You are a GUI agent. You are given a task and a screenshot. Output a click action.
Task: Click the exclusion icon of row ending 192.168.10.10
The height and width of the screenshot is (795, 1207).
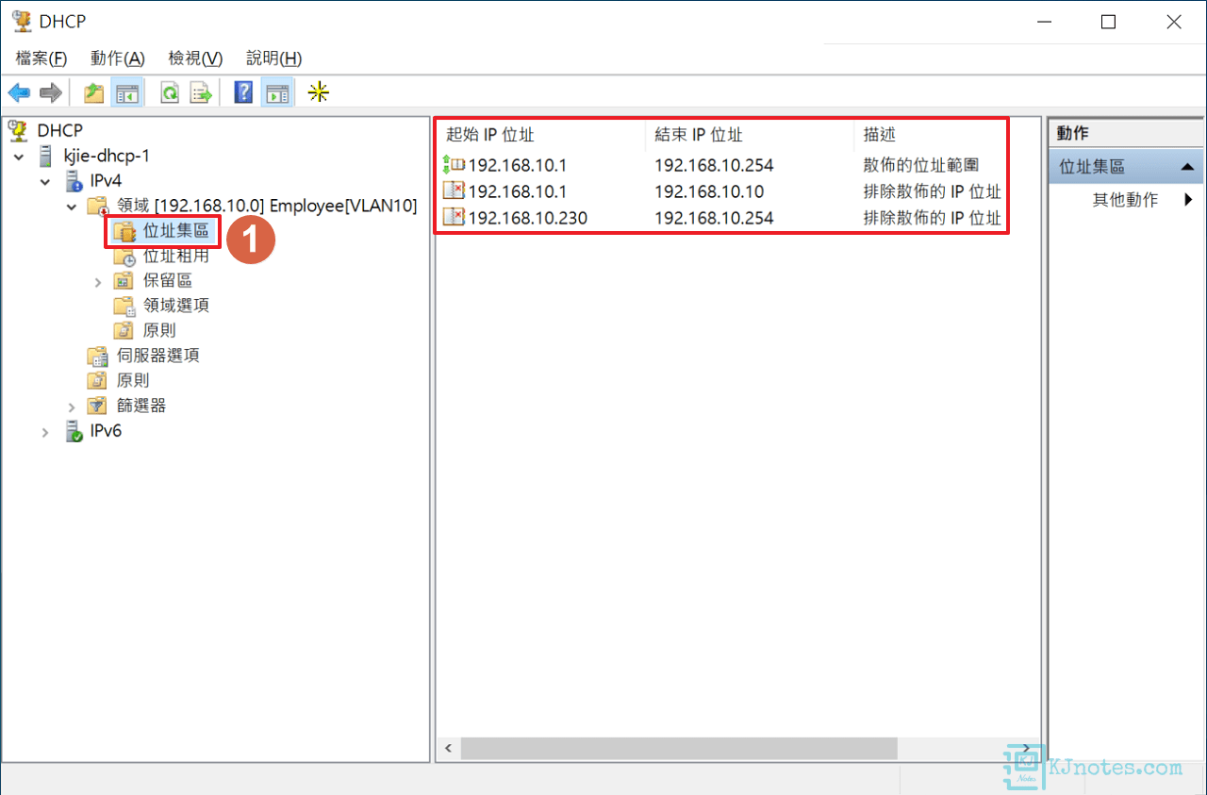click(x=454, y=191)
